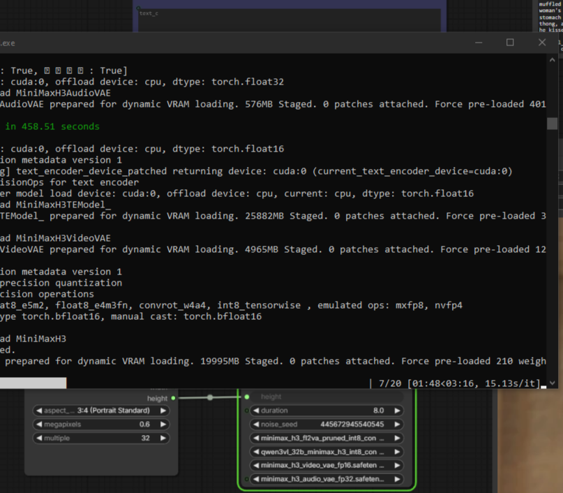Increase multiple value with right arrow
This screenshot has height=493, width=563.
pos(163,438)
